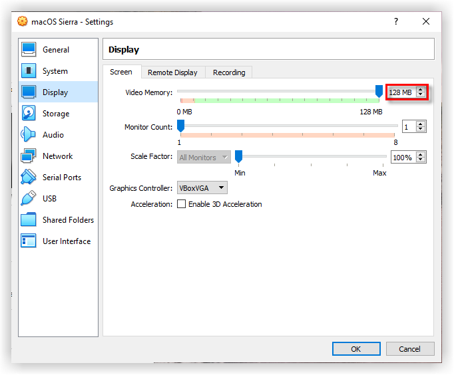
Task: Click the 0 MB label under slider
Action: 184,112
